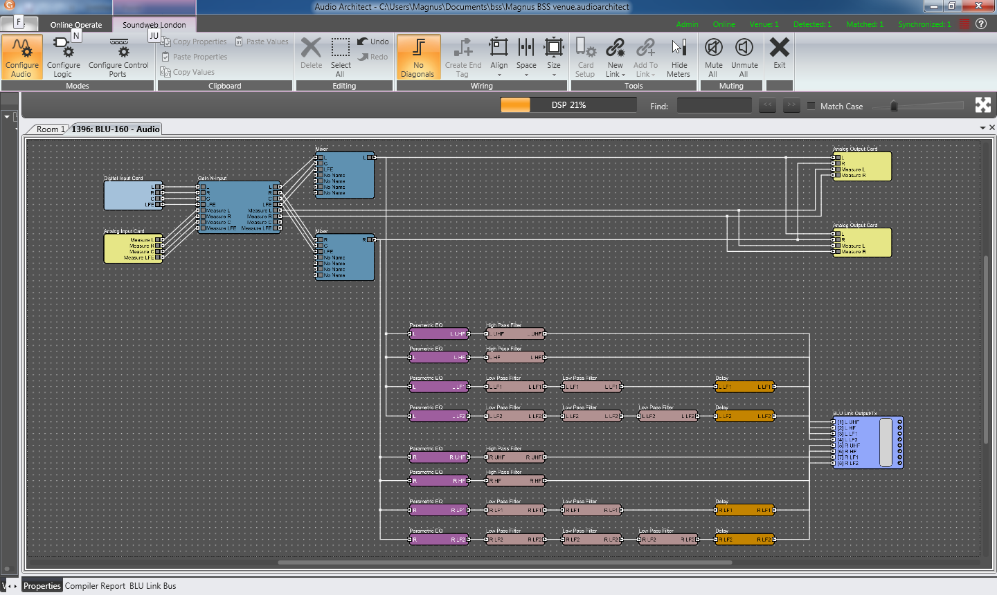Select the L LF1 Delay block
Screen dimensions: 997x595
744,387
